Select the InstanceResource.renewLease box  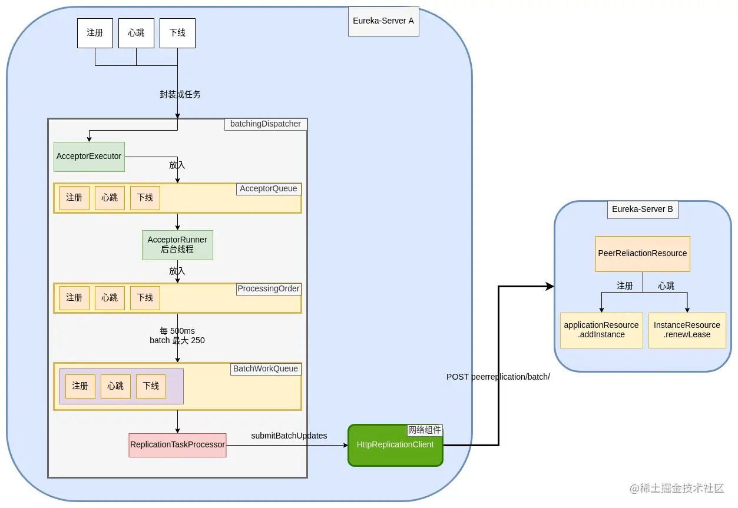(687, 330)
